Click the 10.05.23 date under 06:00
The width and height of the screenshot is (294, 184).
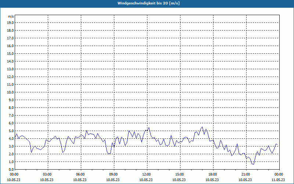pos(80,180)
